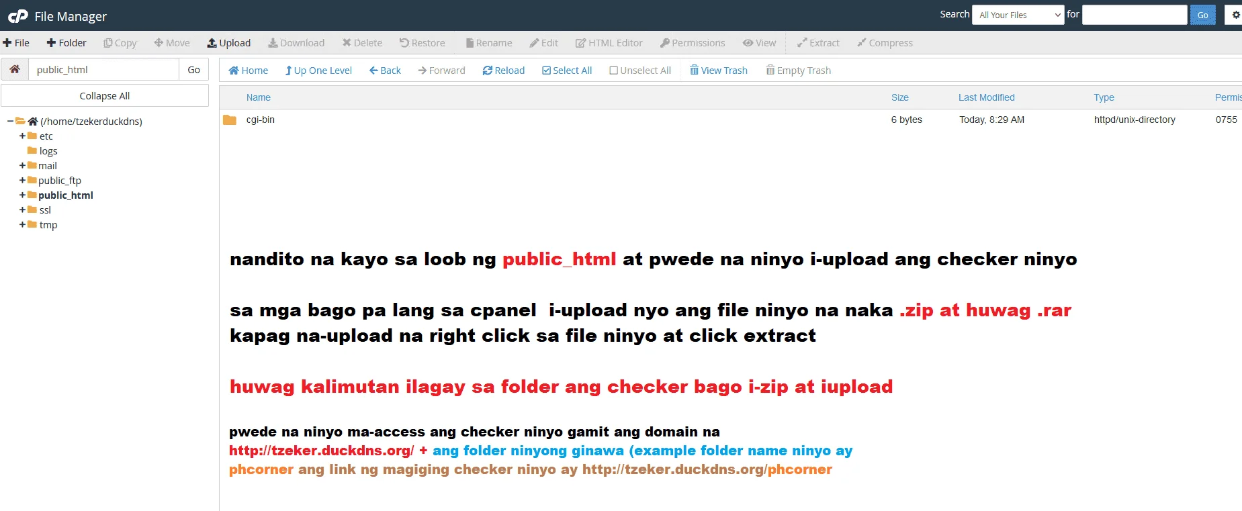The width and height of the screenshot is (1242, 511).
Task: Check Select All
Action: (x=567, y=71)
